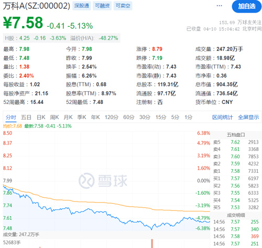
Task: Click the 可卖空 tag
Action: 123,6
